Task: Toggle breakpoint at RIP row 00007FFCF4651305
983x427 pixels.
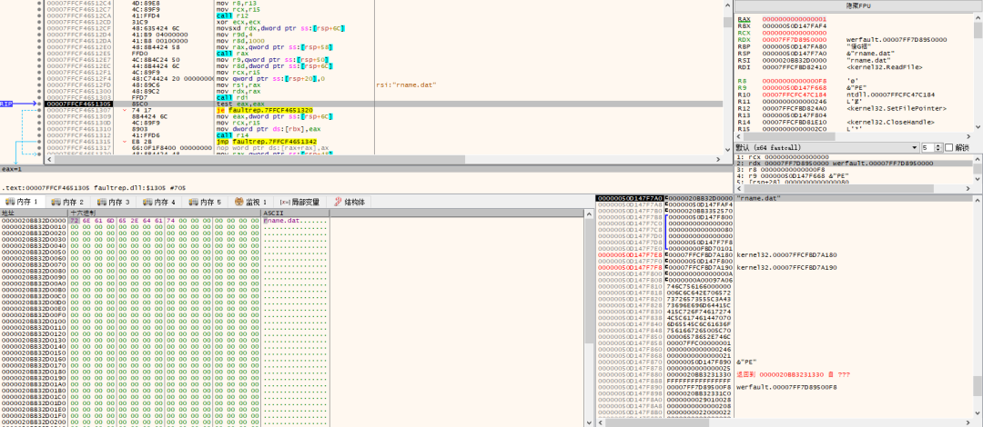Action: (x=39, y=104)
